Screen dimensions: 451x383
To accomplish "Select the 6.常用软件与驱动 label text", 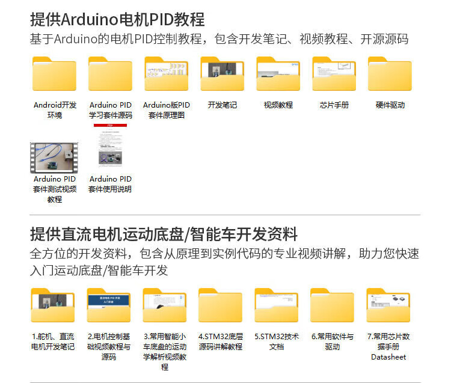I will [332, 342].
